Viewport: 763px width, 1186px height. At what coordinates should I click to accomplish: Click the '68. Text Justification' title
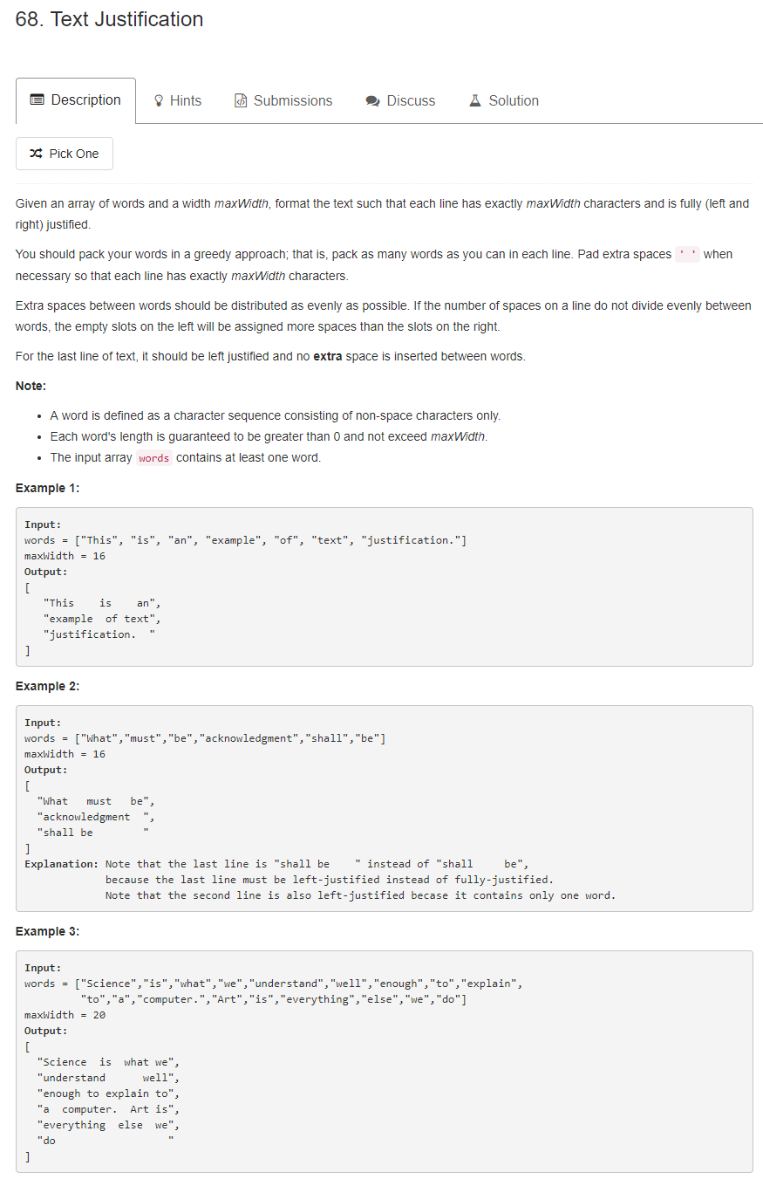110,19
